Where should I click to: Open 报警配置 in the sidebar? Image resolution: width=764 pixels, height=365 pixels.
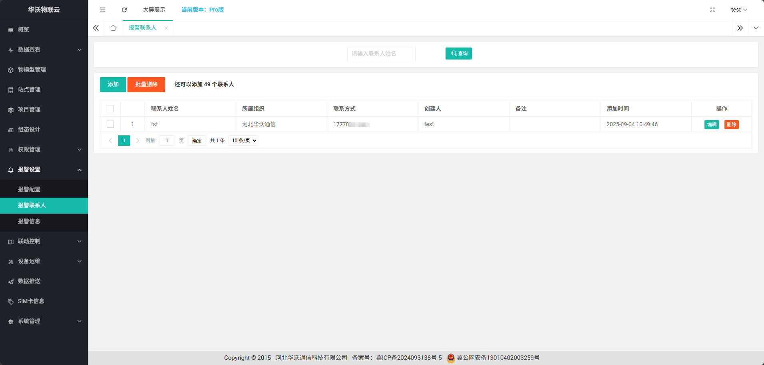click(x=29, y=189)
